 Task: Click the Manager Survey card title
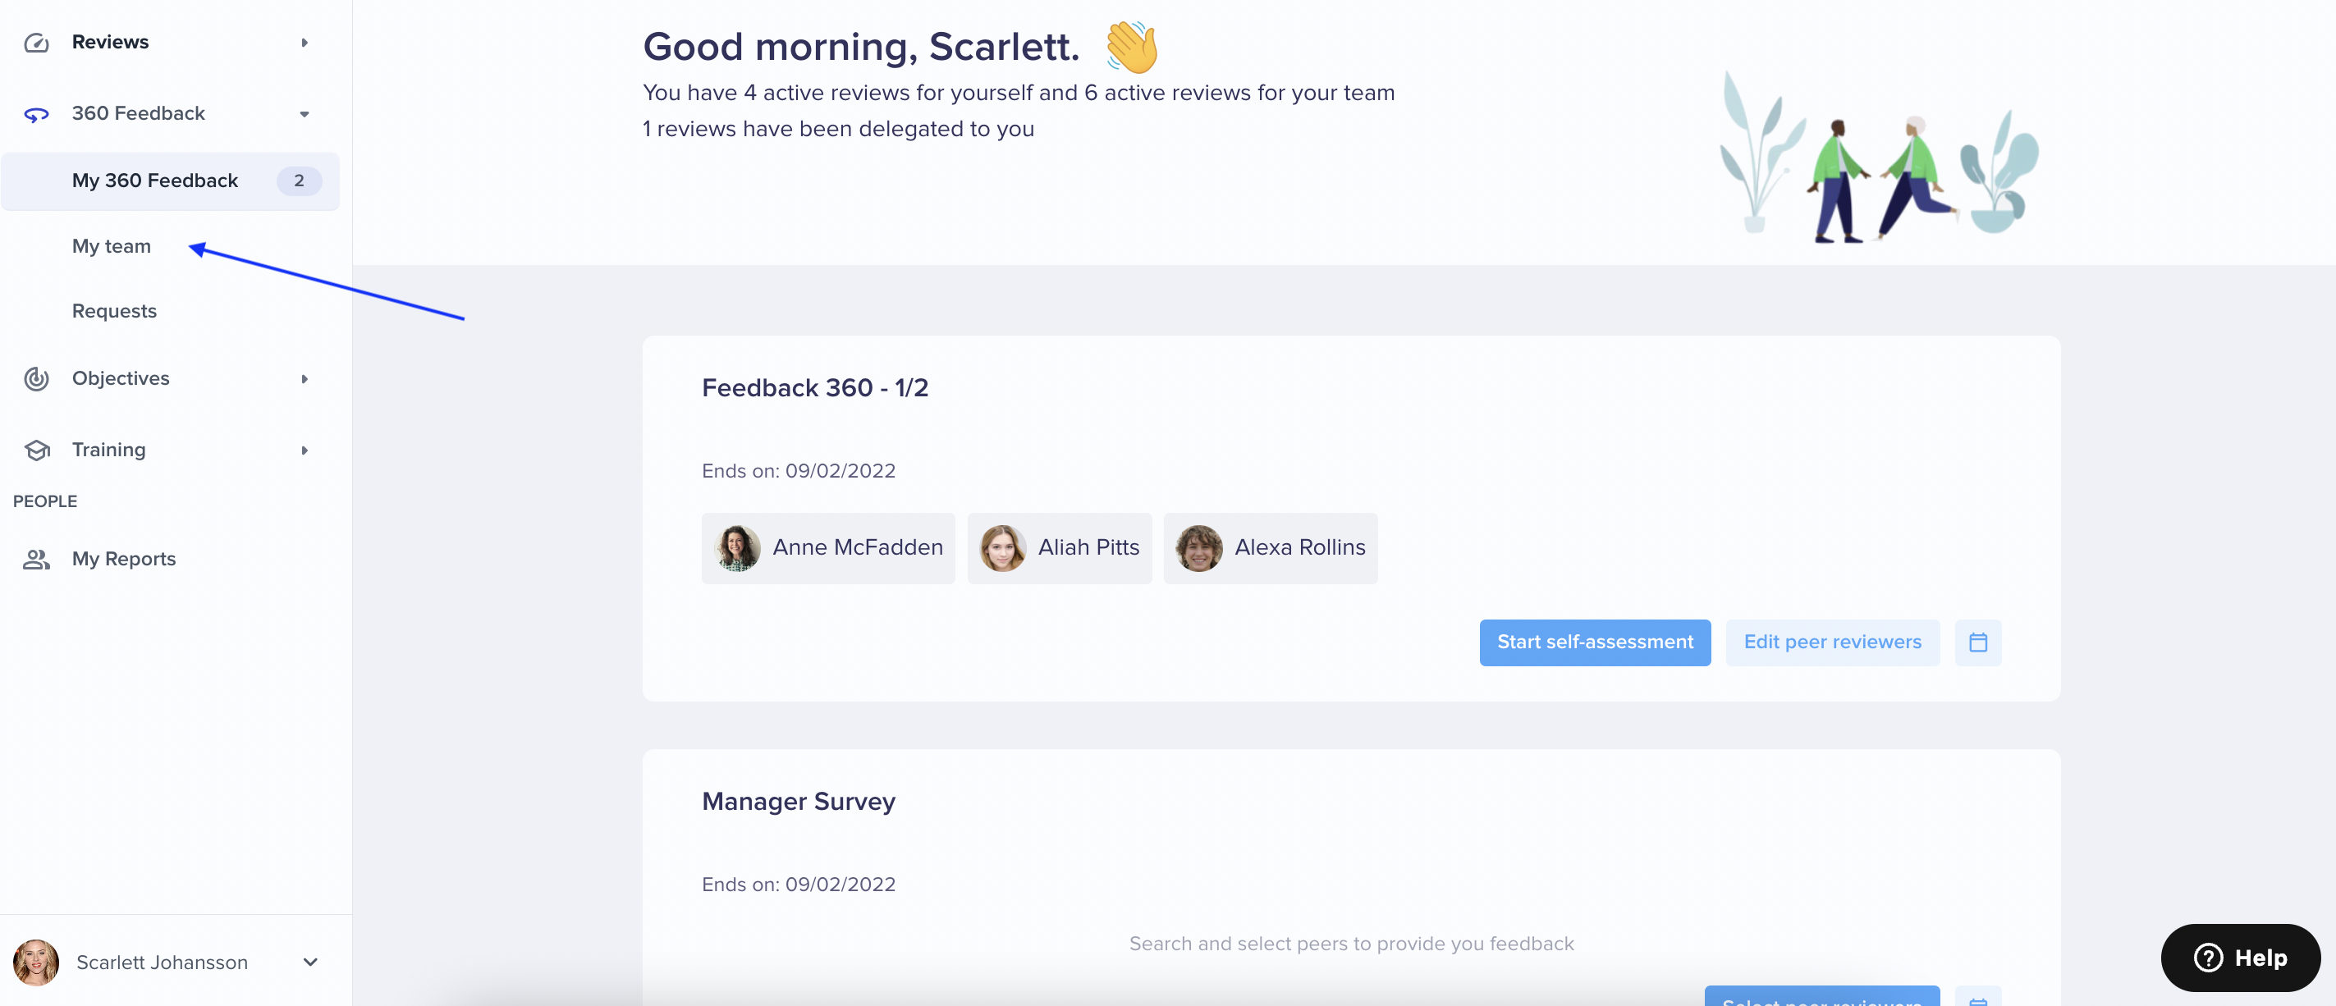799,801
